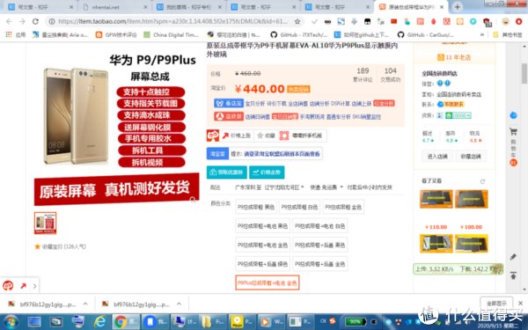Click the red 店侦探 plugin badge
This screenshot has width=528, height=330.
229,116
